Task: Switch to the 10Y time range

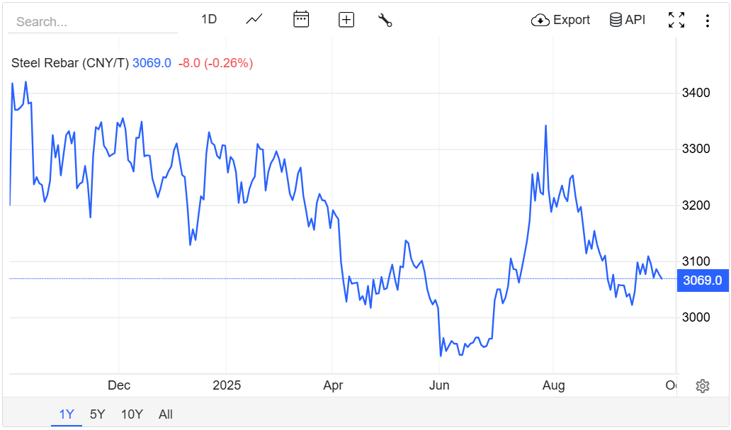Action: (132, 414)
